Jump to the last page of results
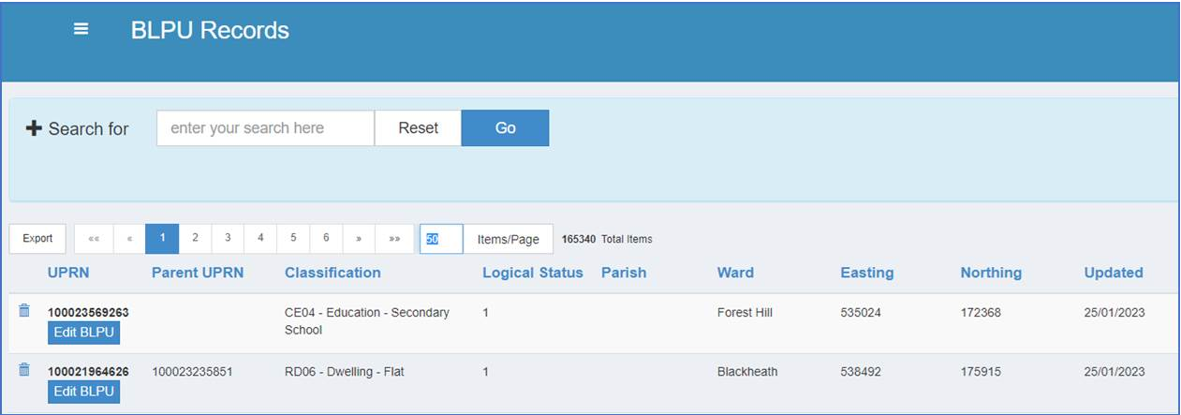Image resolution: width=1181 pixels, height=415 pixels. 394,239
